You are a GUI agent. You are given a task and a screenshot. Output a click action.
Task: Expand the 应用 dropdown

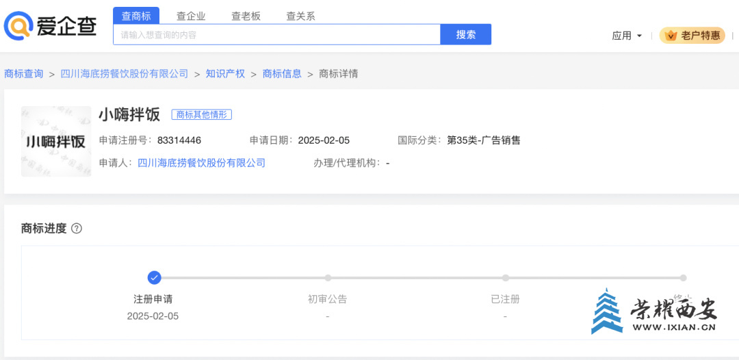point(627,36)
